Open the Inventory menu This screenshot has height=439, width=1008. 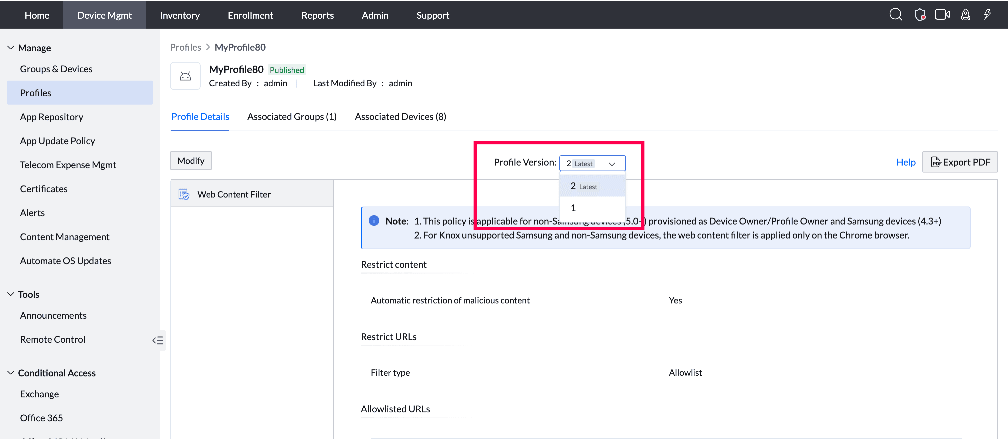point(180,15)
